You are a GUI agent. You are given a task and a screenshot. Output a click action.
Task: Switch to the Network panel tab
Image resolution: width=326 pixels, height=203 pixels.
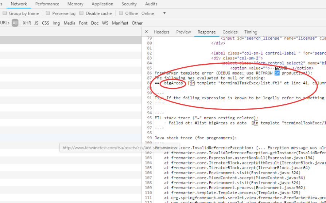19,4
